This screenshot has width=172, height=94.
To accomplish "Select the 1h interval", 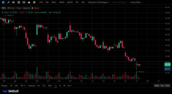I will [x=56, y=86].
